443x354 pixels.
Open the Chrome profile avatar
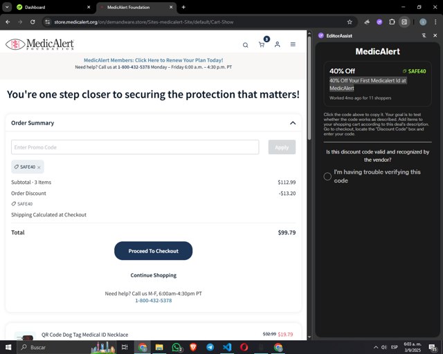(x=423, y=22)
